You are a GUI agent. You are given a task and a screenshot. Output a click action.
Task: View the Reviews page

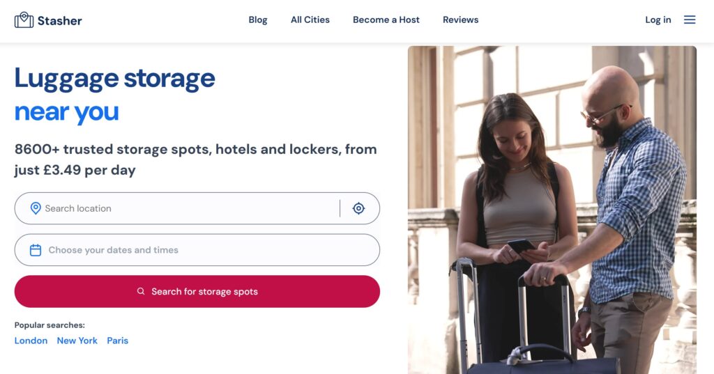pos(460,20)
